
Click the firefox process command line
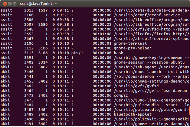click(152, 34)
